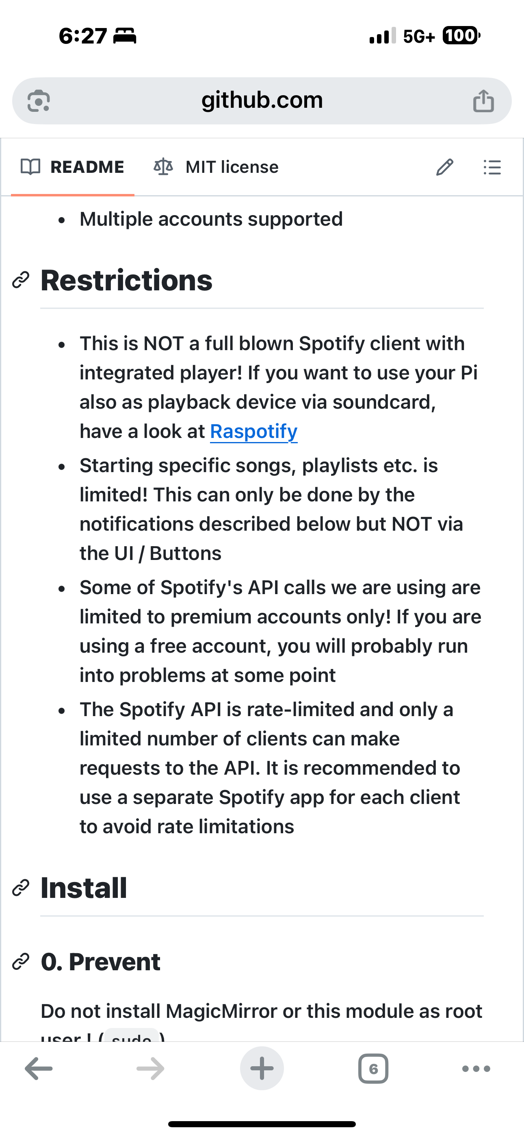Tap the share icon in address bar
This screenshot has height=1137, width=524.
coord(483,100)
